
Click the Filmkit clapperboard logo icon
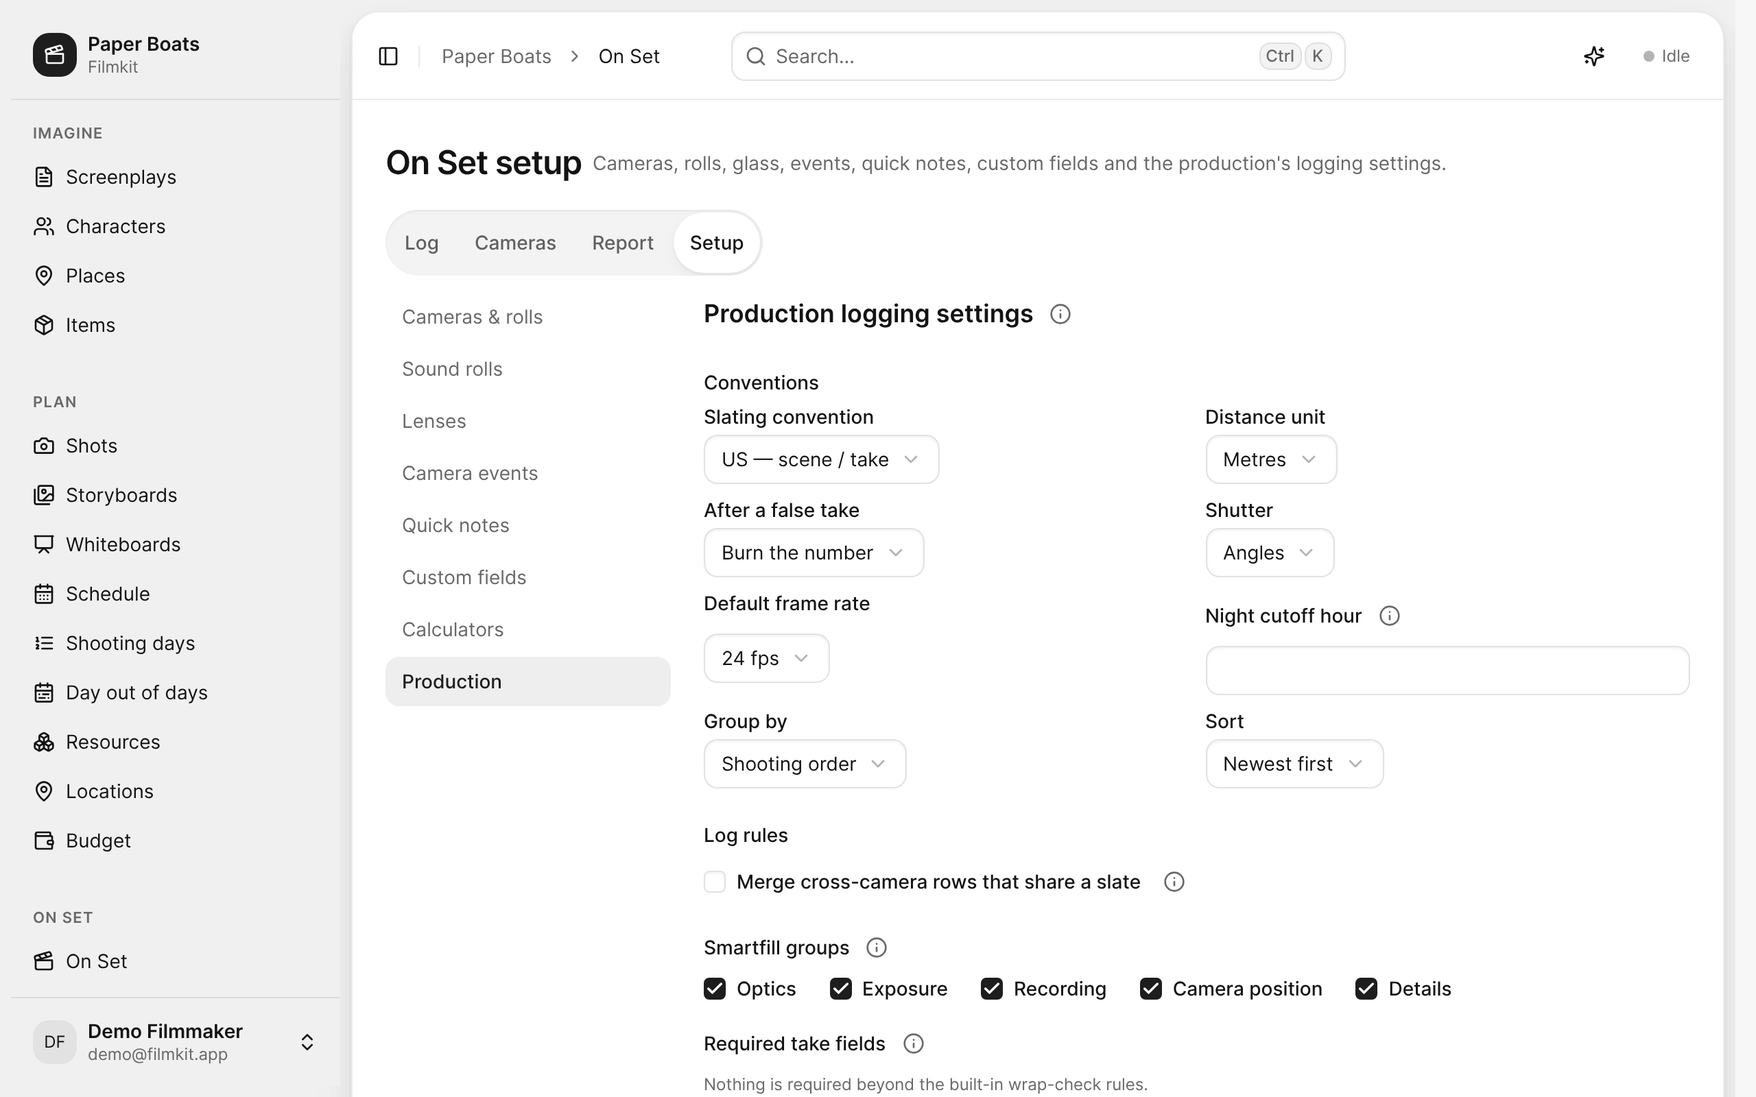(x=54, y=54)
